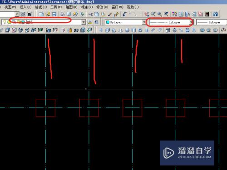This screenshot has height=170, width=227.
Task: Click the My Workspace icon
Action: click(x=30, y=14)
